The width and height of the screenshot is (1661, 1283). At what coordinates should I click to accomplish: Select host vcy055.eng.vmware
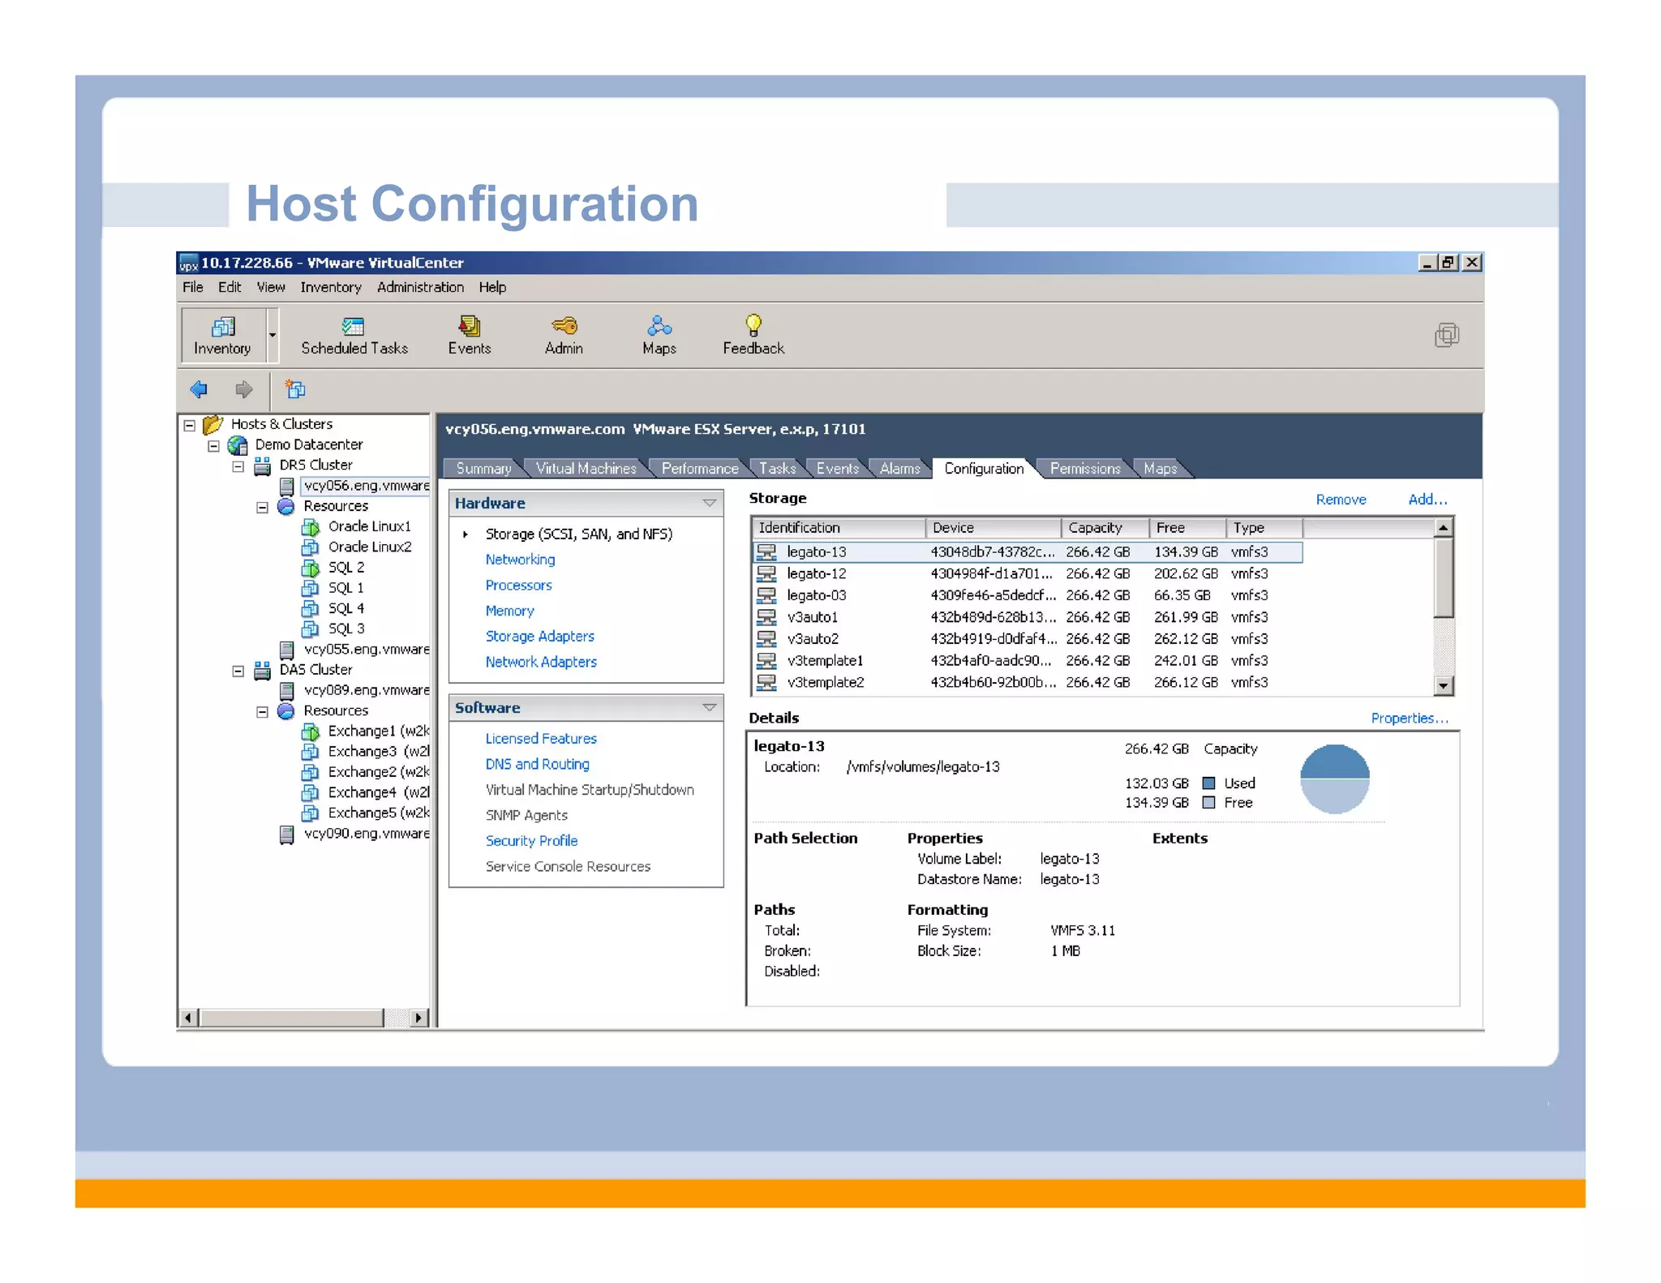[367, 649]
